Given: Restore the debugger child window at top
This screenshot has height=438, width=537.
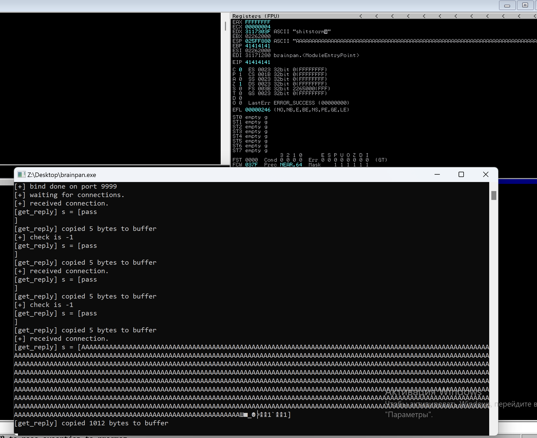Looking at the screenshot, I should coord(525,6).
